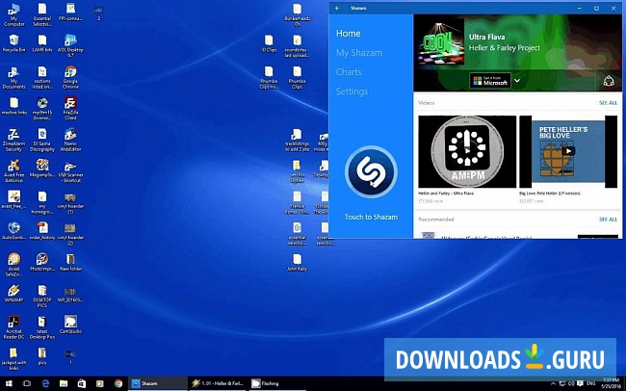The height and width of the screenshot is (391, 626).
Task: Open the Windows Start menu
Action: (x=9, y=384)
